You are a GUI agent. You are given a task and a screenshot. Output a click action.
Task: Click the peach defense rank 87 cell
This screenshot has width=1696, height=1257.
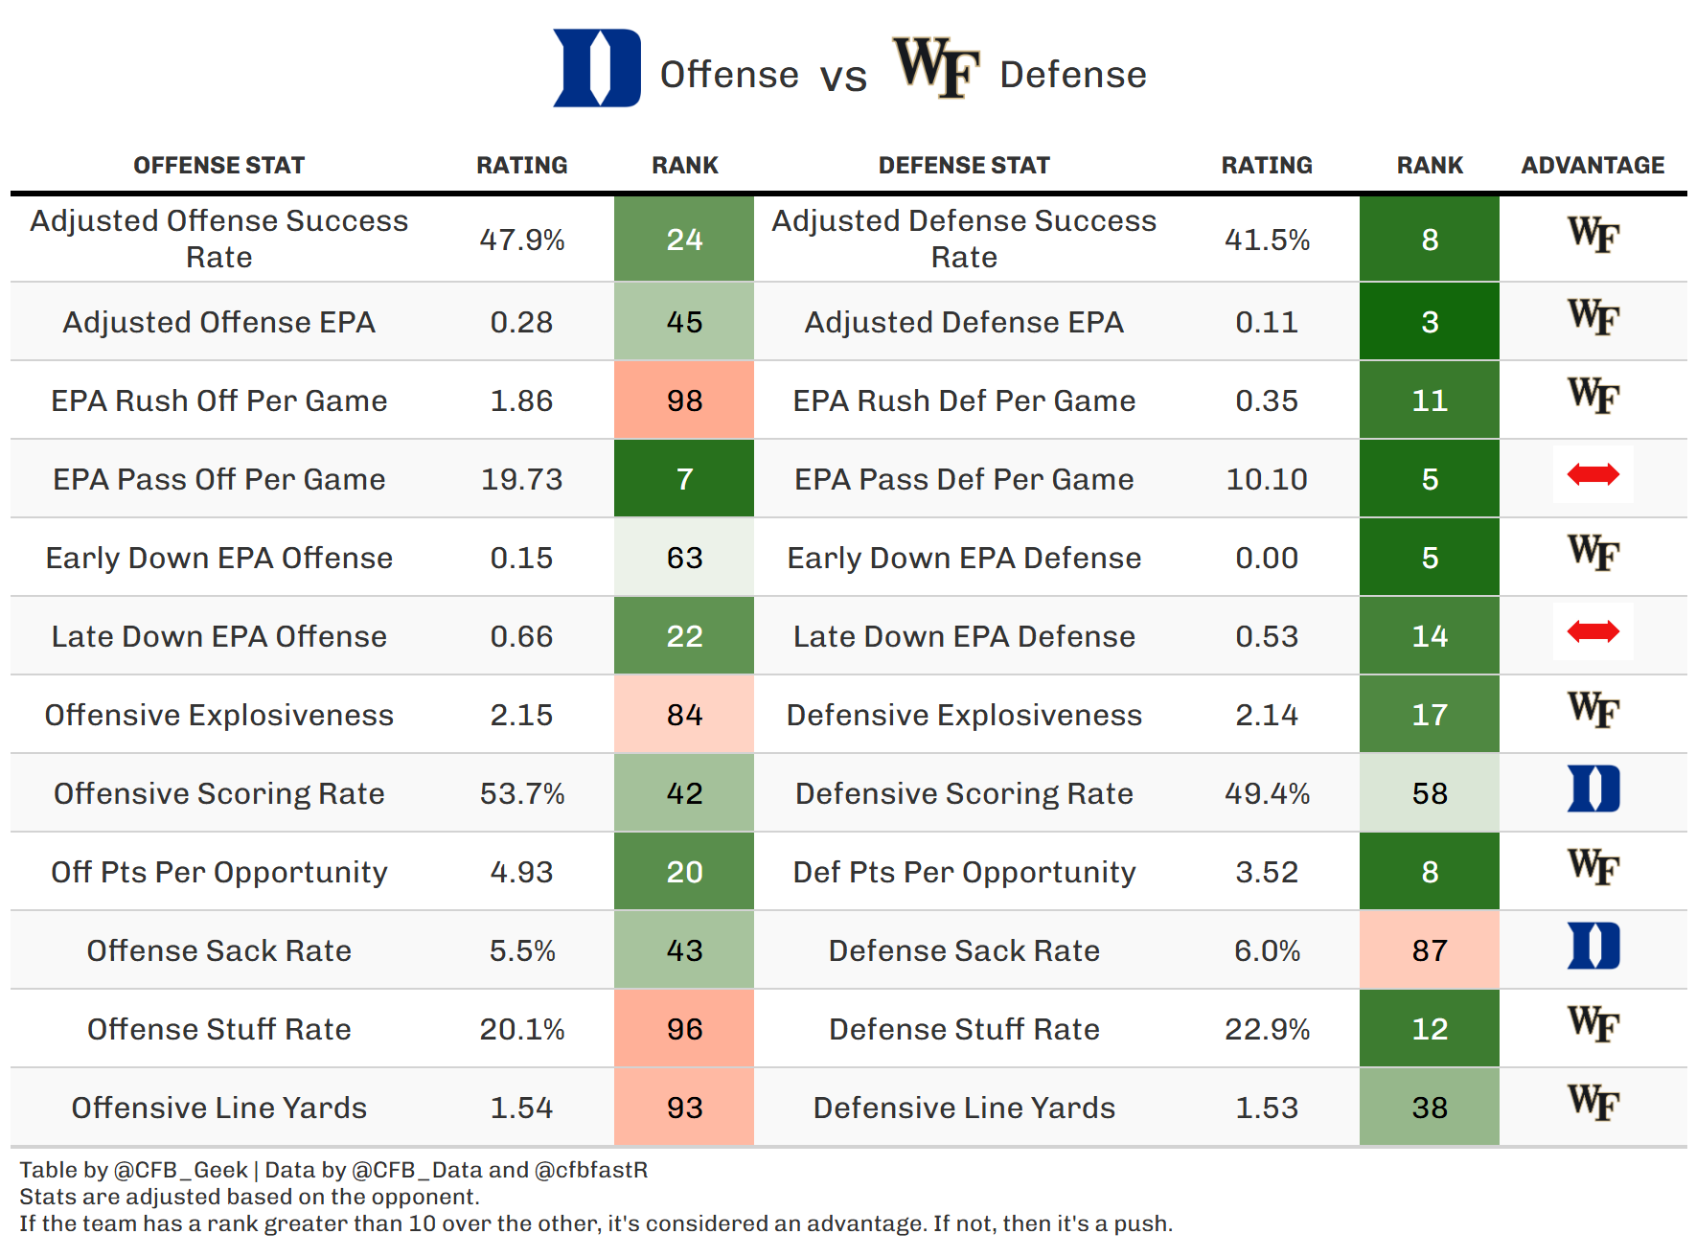tap(1429, 950)
